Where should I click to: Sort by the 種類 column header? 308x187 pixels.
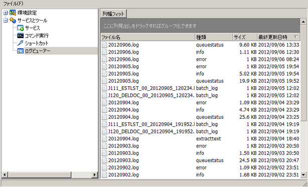pos(214,37)
